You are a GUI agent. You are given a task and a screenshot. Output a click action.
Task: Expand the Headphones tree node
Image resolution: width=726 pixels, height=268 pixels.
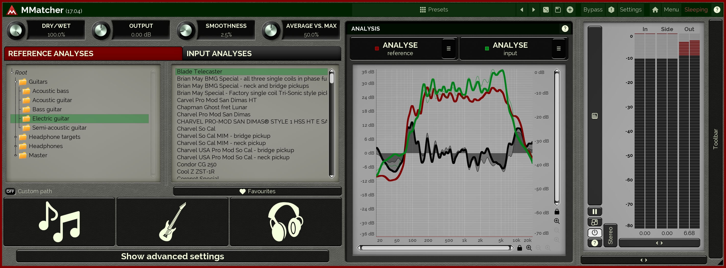[16, 146]
